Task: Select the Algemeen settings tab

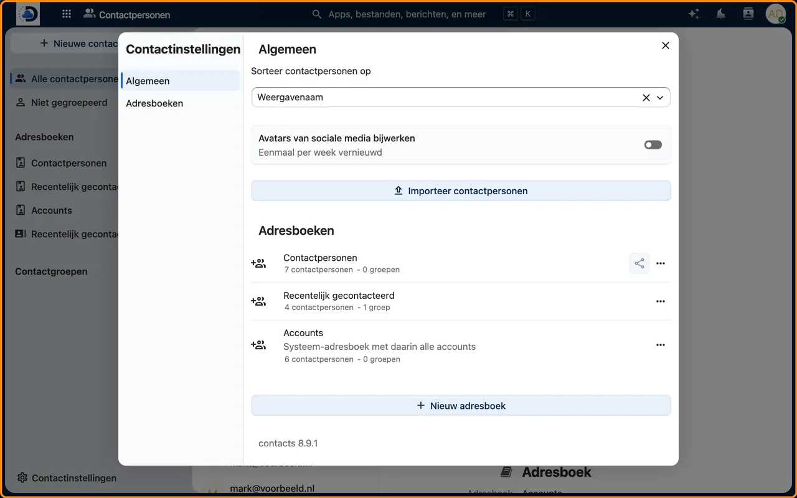Action: click(x=181, y=81)
